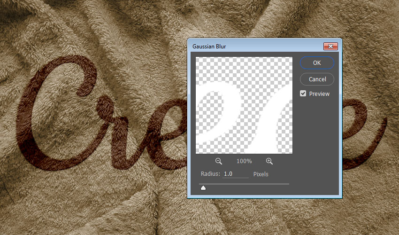Click the Radius label in the dialog
The image size is (399, 235).
(210, 174)
